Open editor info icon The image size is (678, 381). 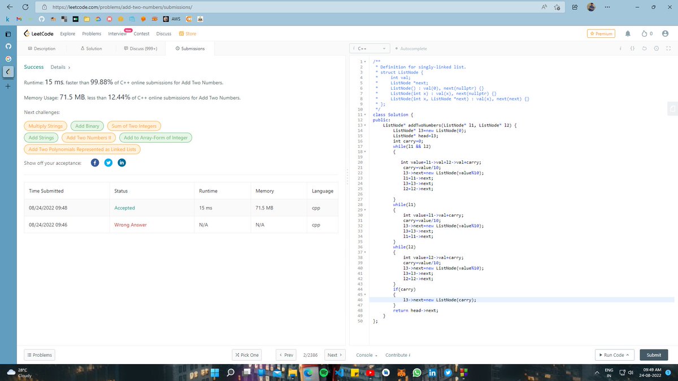621,49
